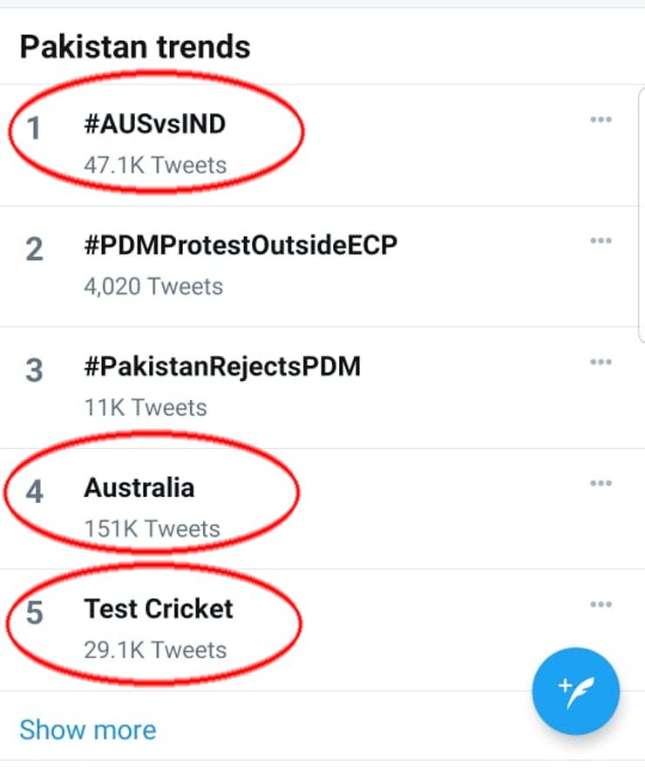The image size is (645, 768).
Task: Open the #AUSvsIND trending hashtag
Action: [x=154, y=125]
